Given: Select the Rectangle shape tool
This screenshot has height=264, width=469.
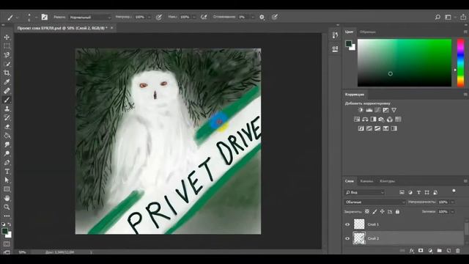Looking at the screenshot, I should pyautogui.click(x=7, y=189).
